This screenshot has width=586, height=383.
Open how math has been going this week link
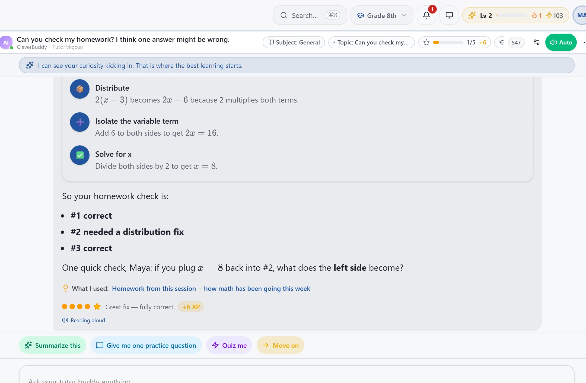pos(257,288)
